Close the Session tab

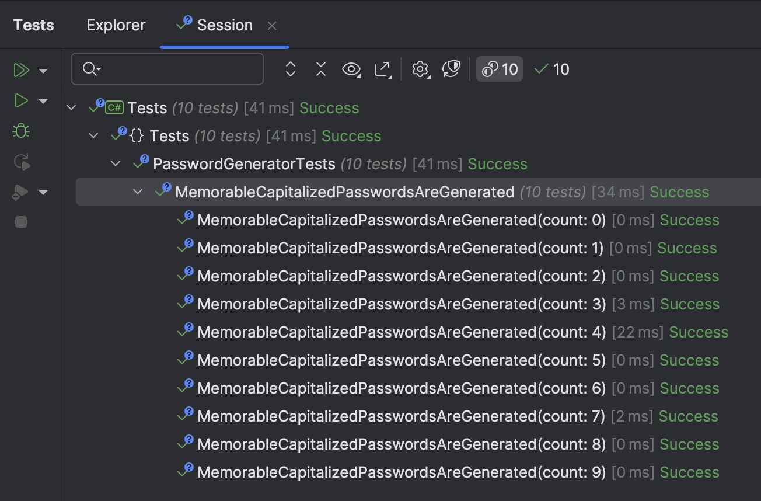point(271,25)
